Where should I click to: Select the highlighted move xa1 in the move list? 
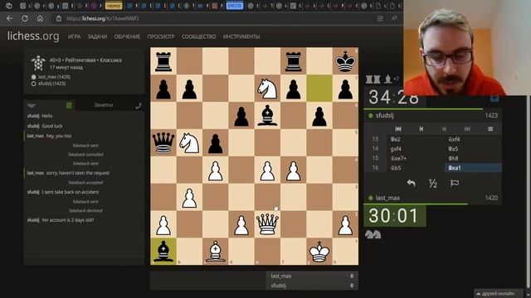point(473,168)
